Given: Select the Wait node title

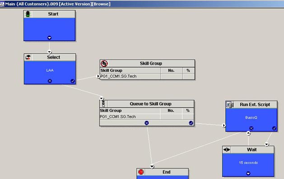Looking at the screenshot, I should tap(252, 150).
